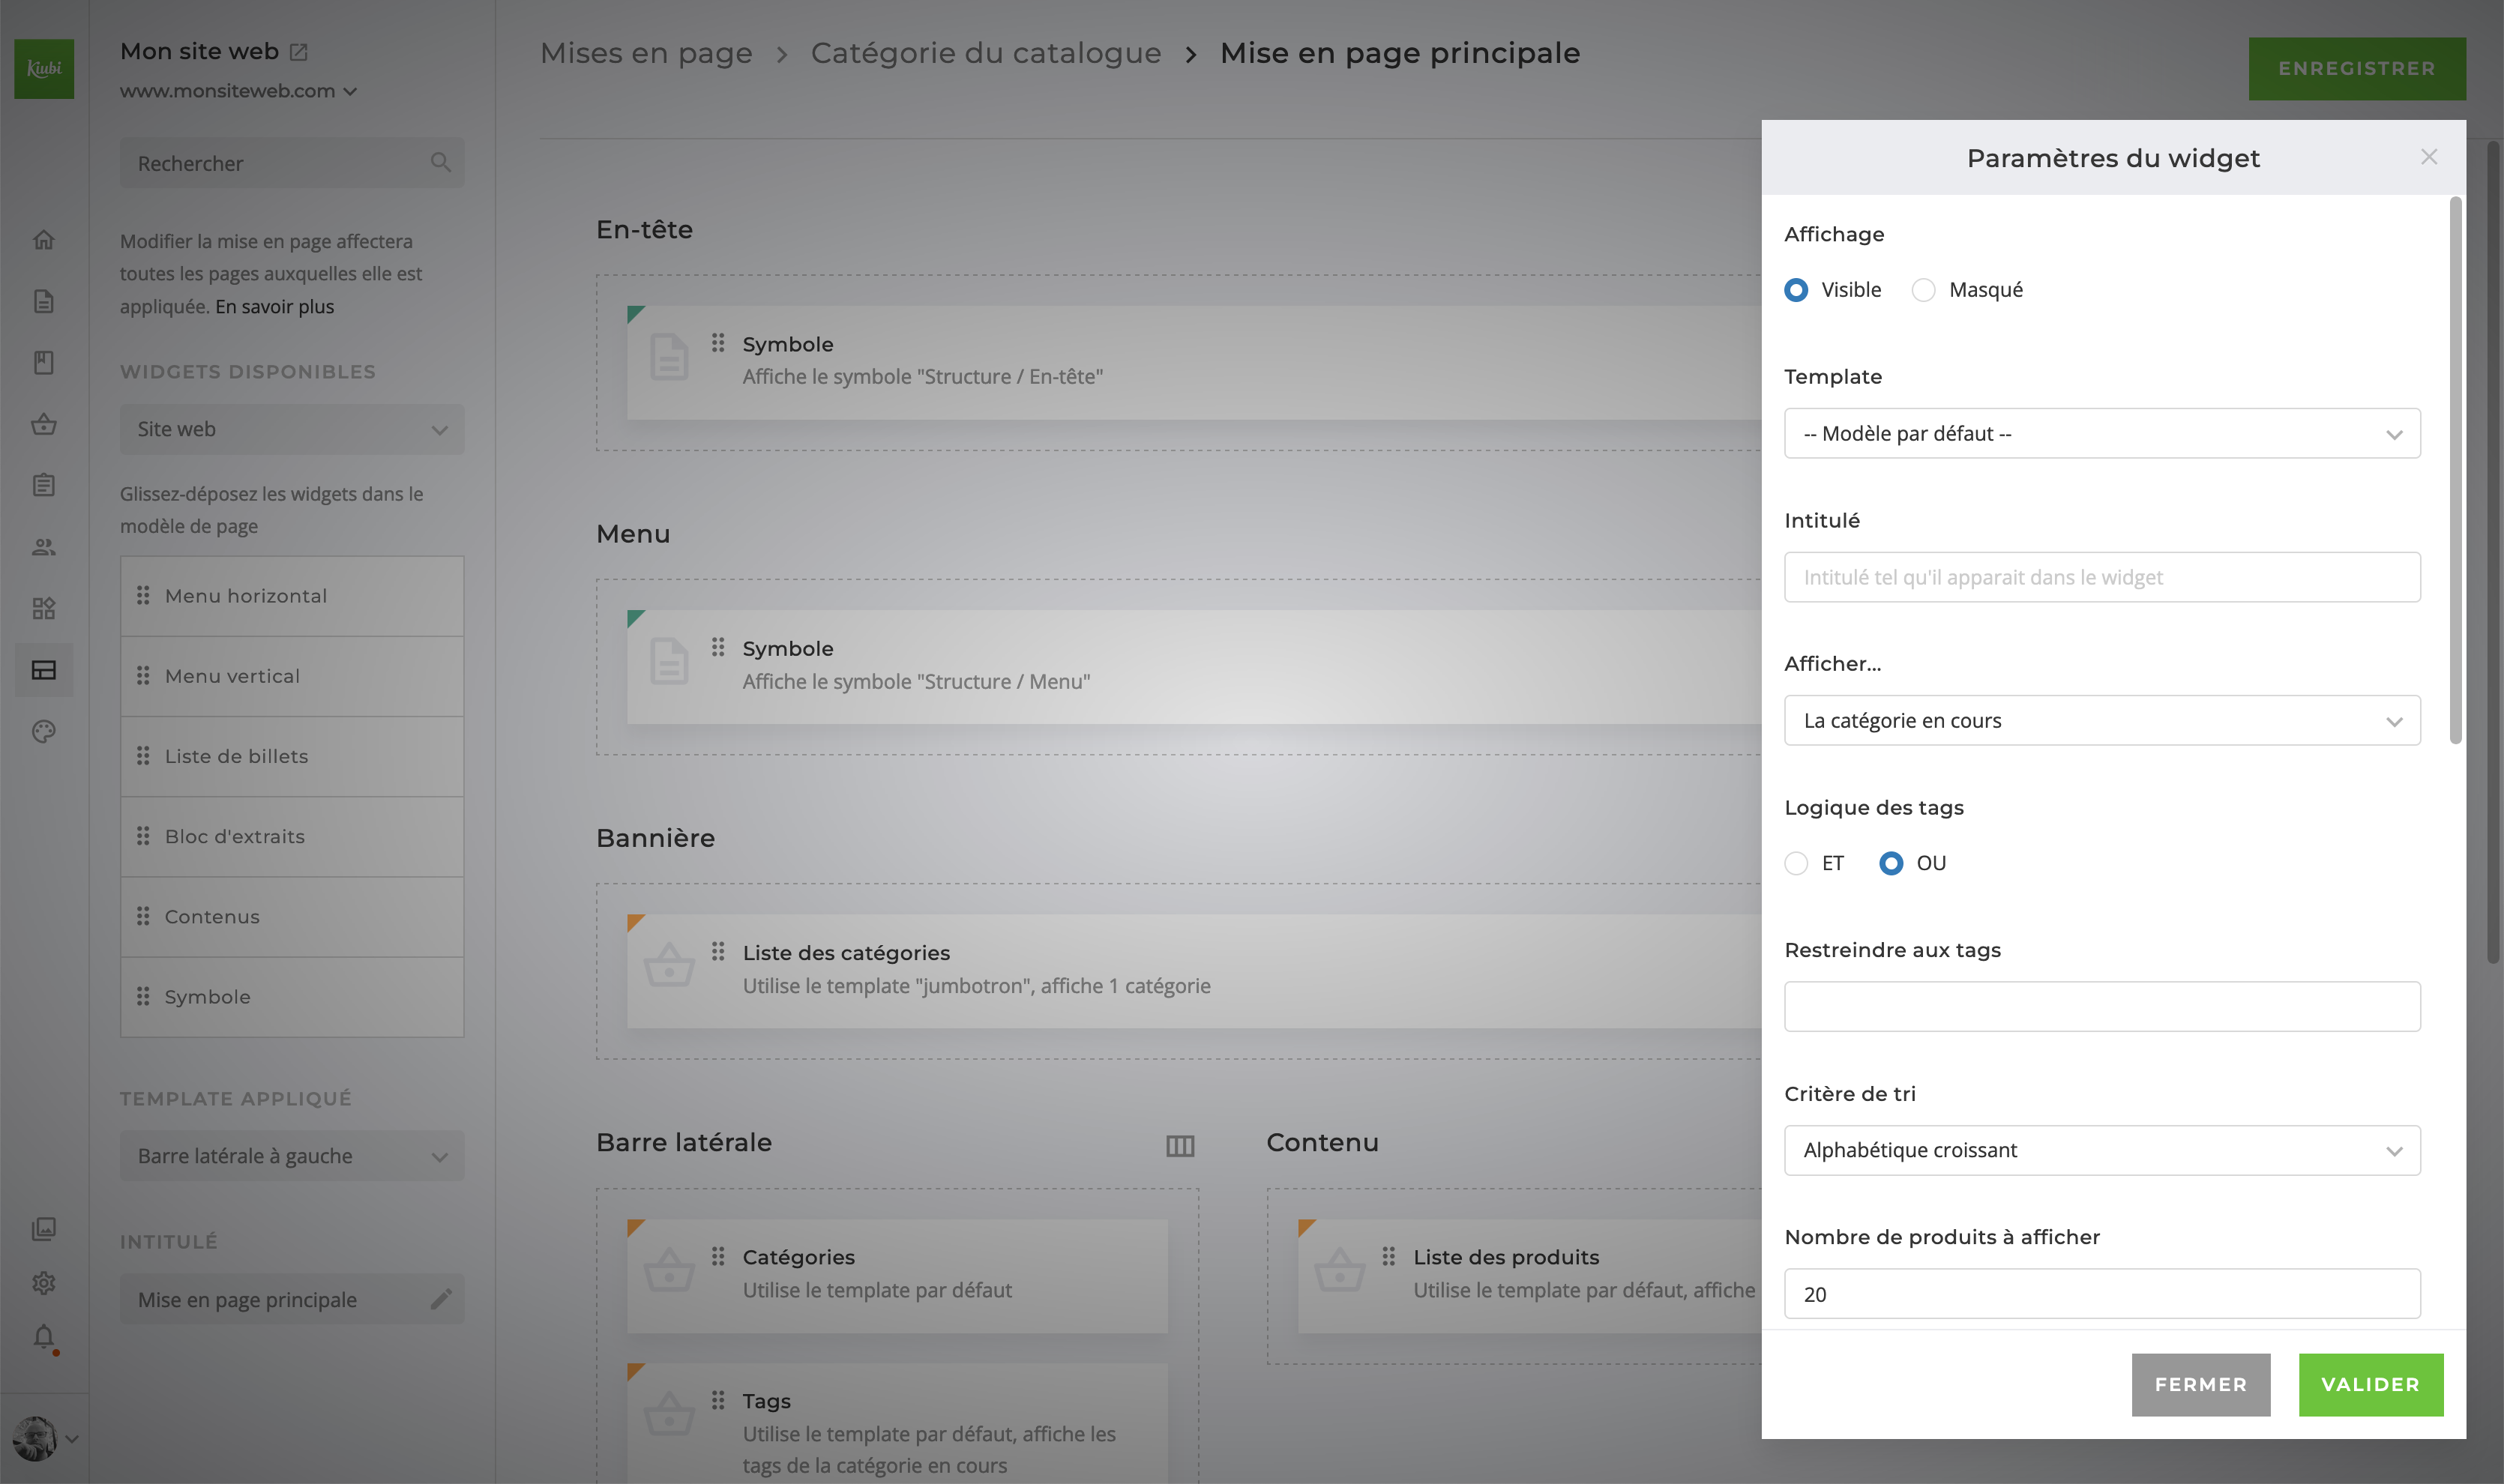The image size is (2504, 1484).
Task: Select the Liste des produits block
Action: click(1530, 1275)
